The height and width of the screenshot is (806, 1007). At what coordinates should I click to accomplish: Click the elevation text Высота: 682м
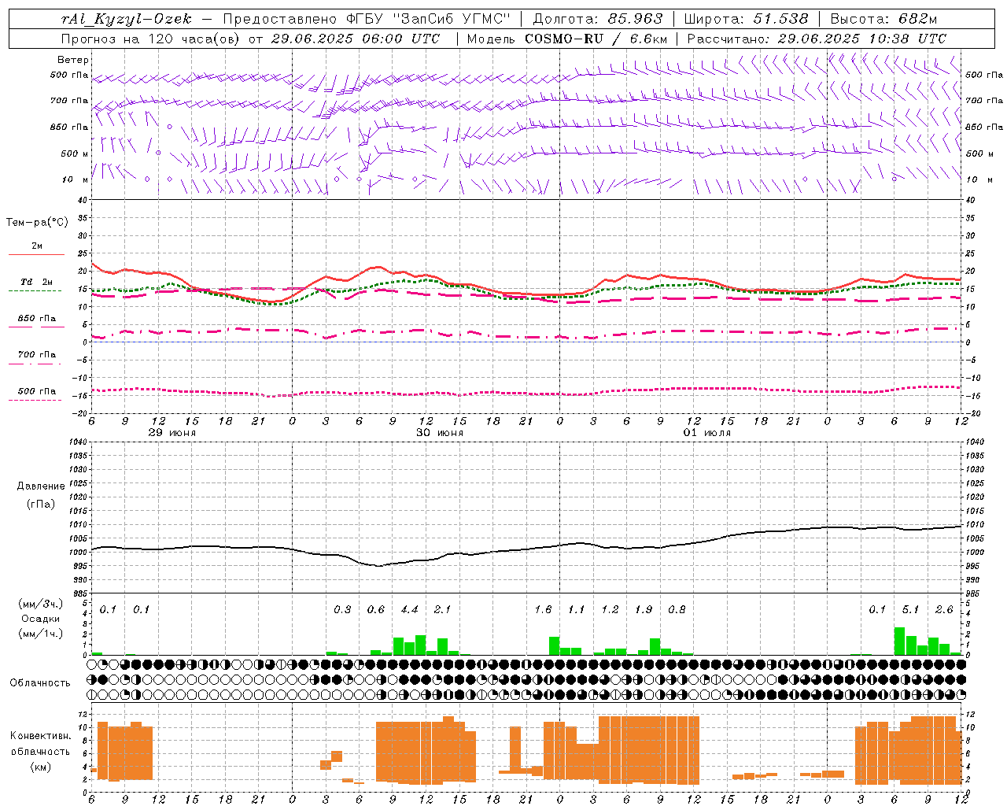click(883, 19)
